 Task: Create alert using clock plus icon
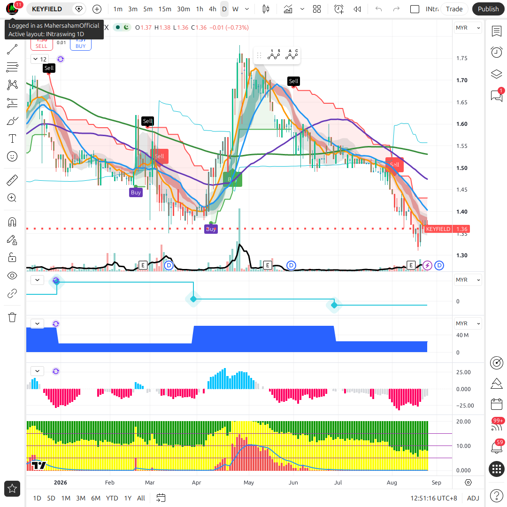click(338, 9)
